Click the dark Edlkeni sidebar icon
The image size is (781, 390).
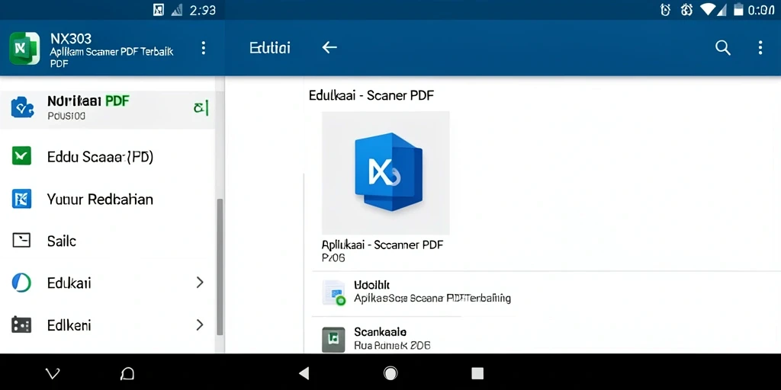[x=21, y=324]
